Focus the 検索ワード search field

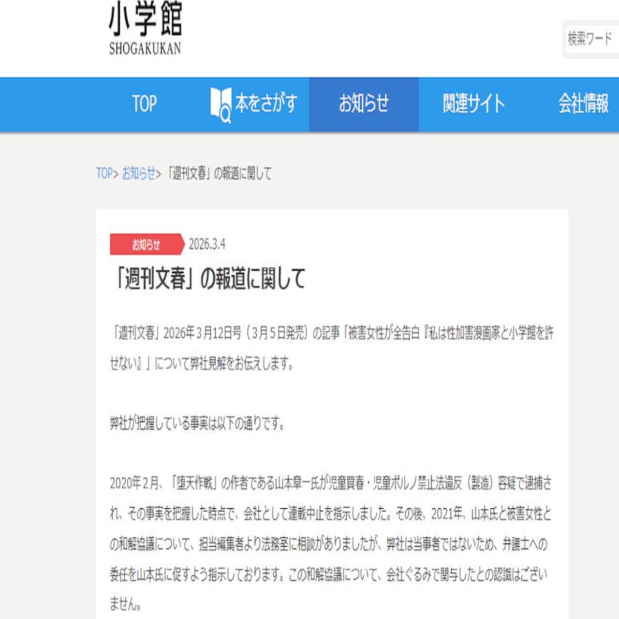[591, 39]
